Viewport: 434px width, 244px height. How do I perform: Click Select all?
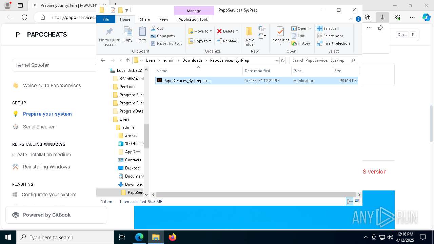click(328, 28)
